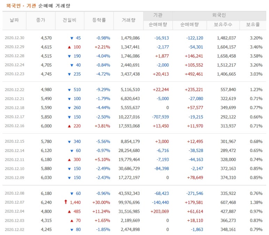This screenshot has height=235, width=269.
Task: Select the date 2020.12.28
Action: [x=15, y=56]
